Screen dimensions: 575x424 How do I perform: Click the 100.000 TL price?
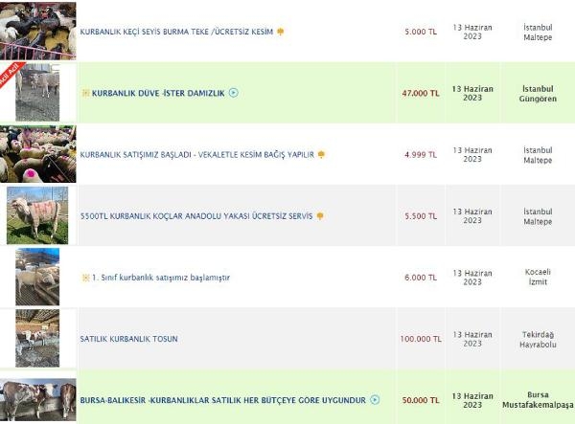(421, 339)
